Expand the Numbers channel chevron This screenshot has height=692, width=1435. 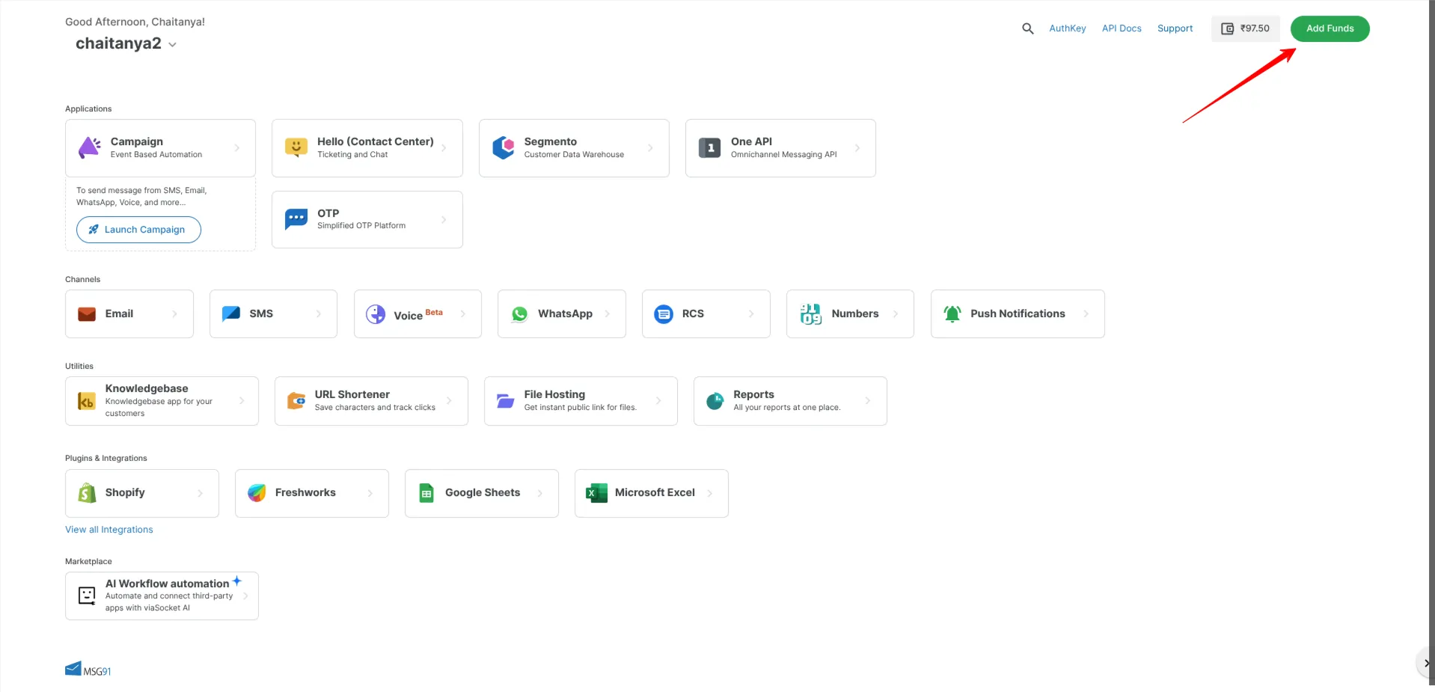coord(896,314)
